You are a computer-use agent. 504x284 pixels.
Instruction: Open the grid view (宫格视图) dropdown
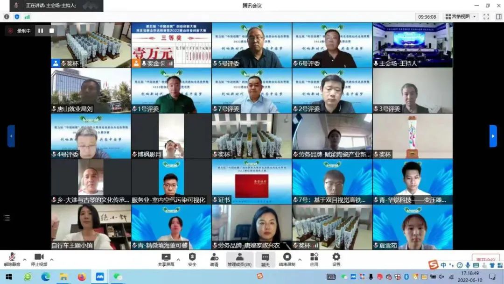[x=461, y=16]
